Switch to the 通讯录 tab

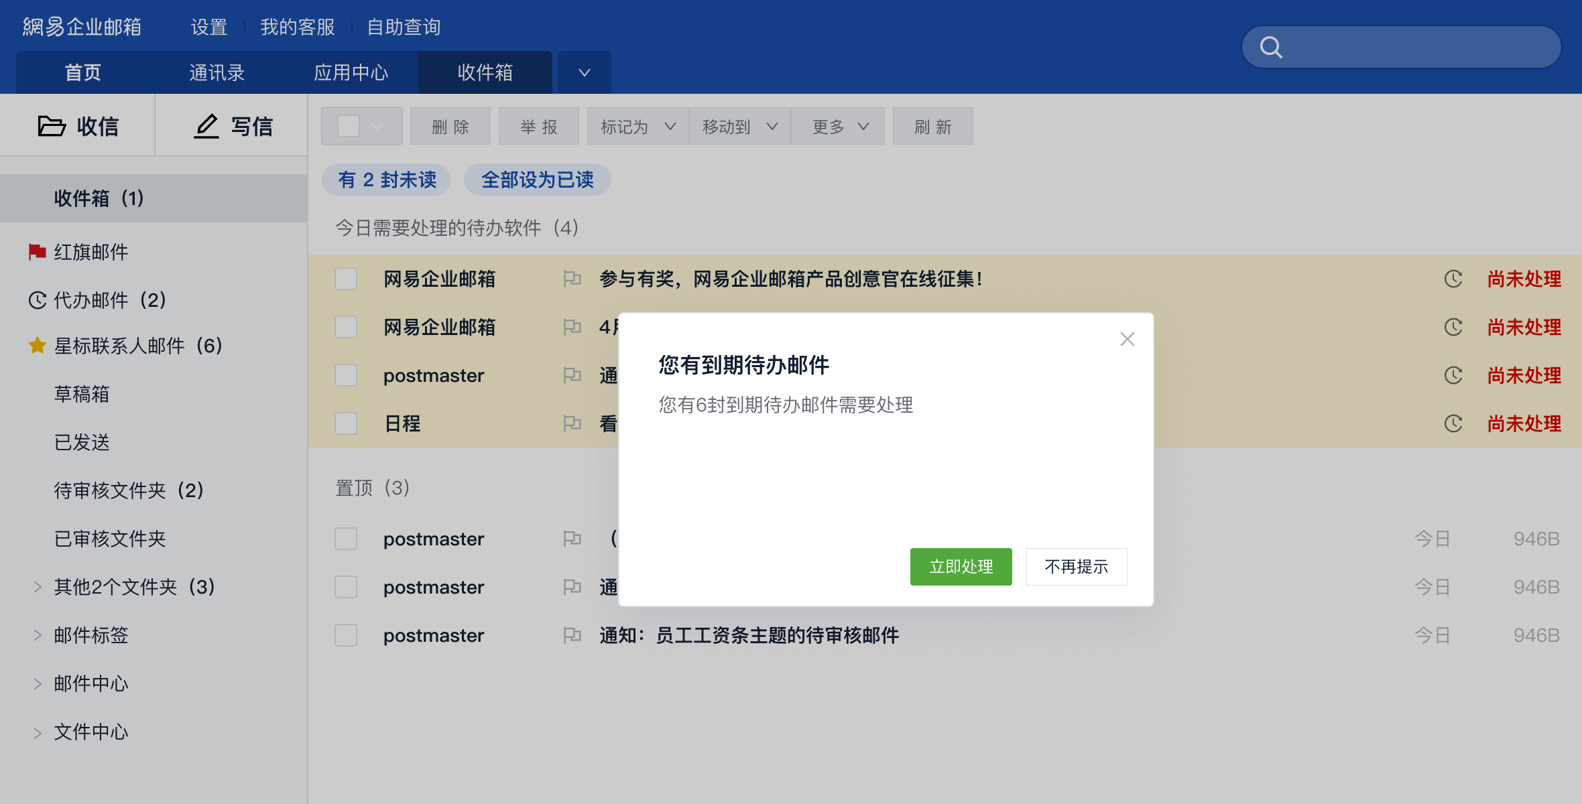point(217,72)
